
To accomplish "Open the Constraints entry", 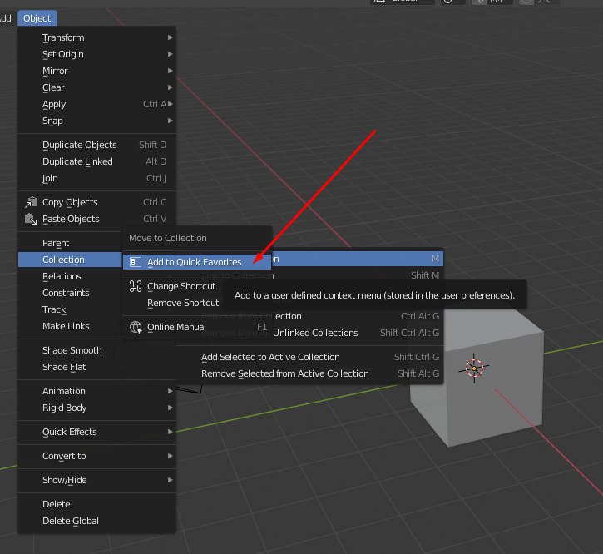I will coord(70,293).
